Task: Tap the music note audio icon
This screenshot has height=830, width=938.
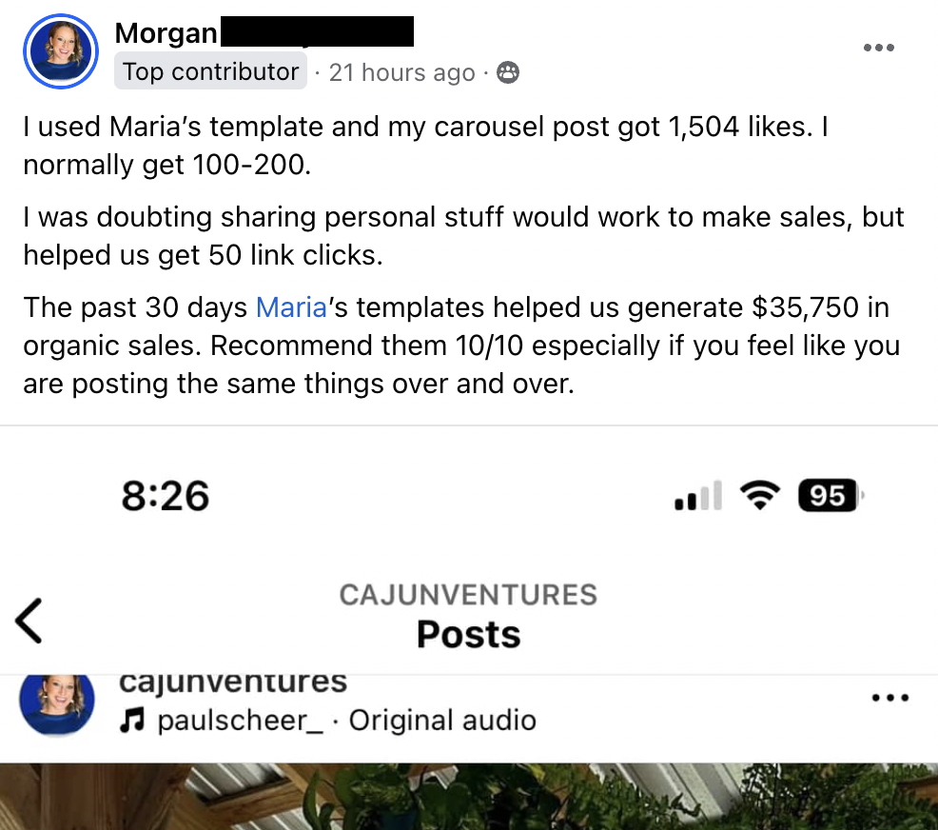Action: [132, 721]
